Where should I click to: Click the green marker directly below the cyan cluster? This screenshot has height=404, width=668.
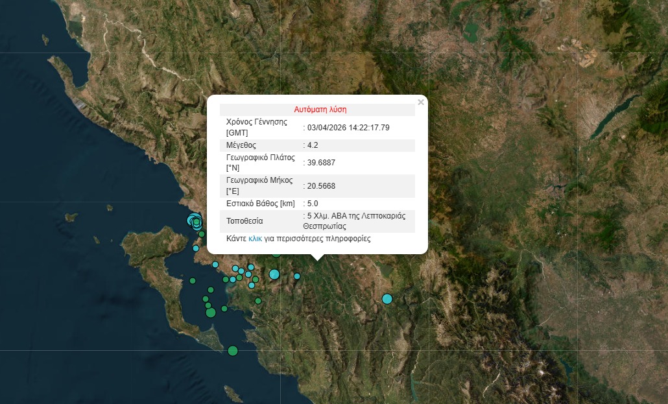click(x=202, y=234)
